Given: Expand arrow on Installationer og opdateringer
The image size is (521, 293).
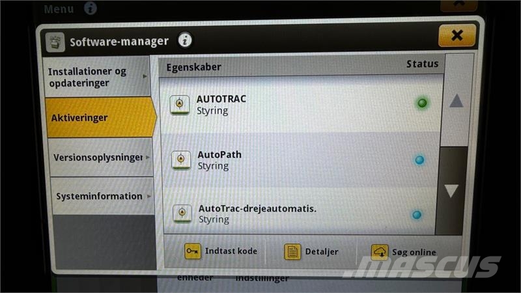Looking at the screenshot, I should (x=145, y=76).
